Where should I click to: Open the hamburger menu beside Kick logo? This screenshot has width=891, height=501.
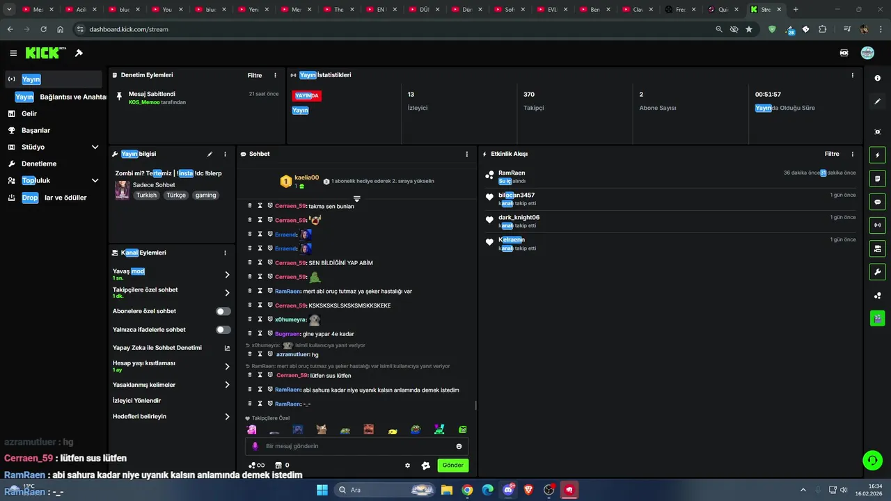(x=13, y=53)
